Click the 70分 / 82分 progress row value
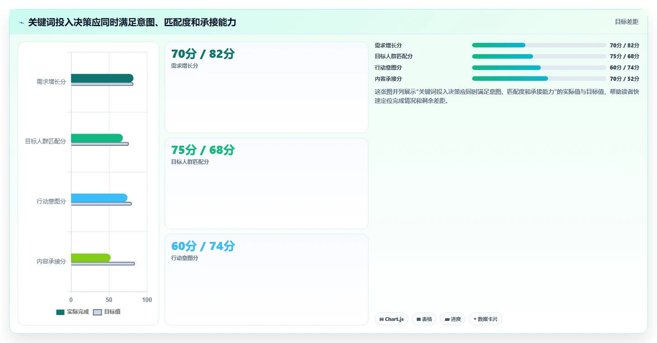Viewport: 657px width, 343px height. 624,46
